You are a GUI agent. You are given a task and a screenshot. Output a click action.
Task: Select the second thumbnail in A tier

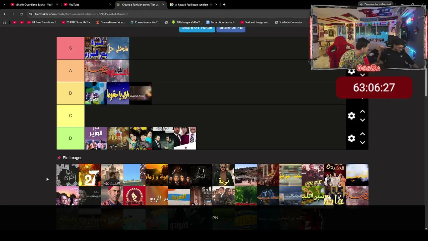click(118, 71)
